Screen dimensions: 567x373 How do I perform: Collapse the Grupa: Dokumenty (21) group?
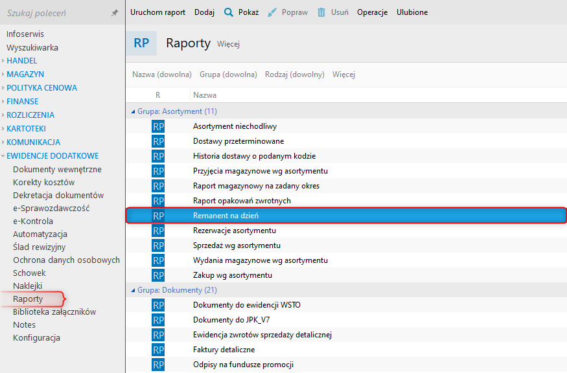pyautogui.click(x=133, y=290)
